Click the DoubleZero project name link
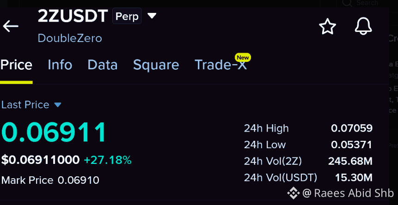Image resolution: width=398 pixels, height=205 pixels. [70, 38]
